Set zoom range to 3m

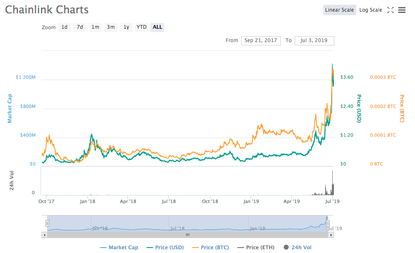pyautogui.click(x=111, y=27)
